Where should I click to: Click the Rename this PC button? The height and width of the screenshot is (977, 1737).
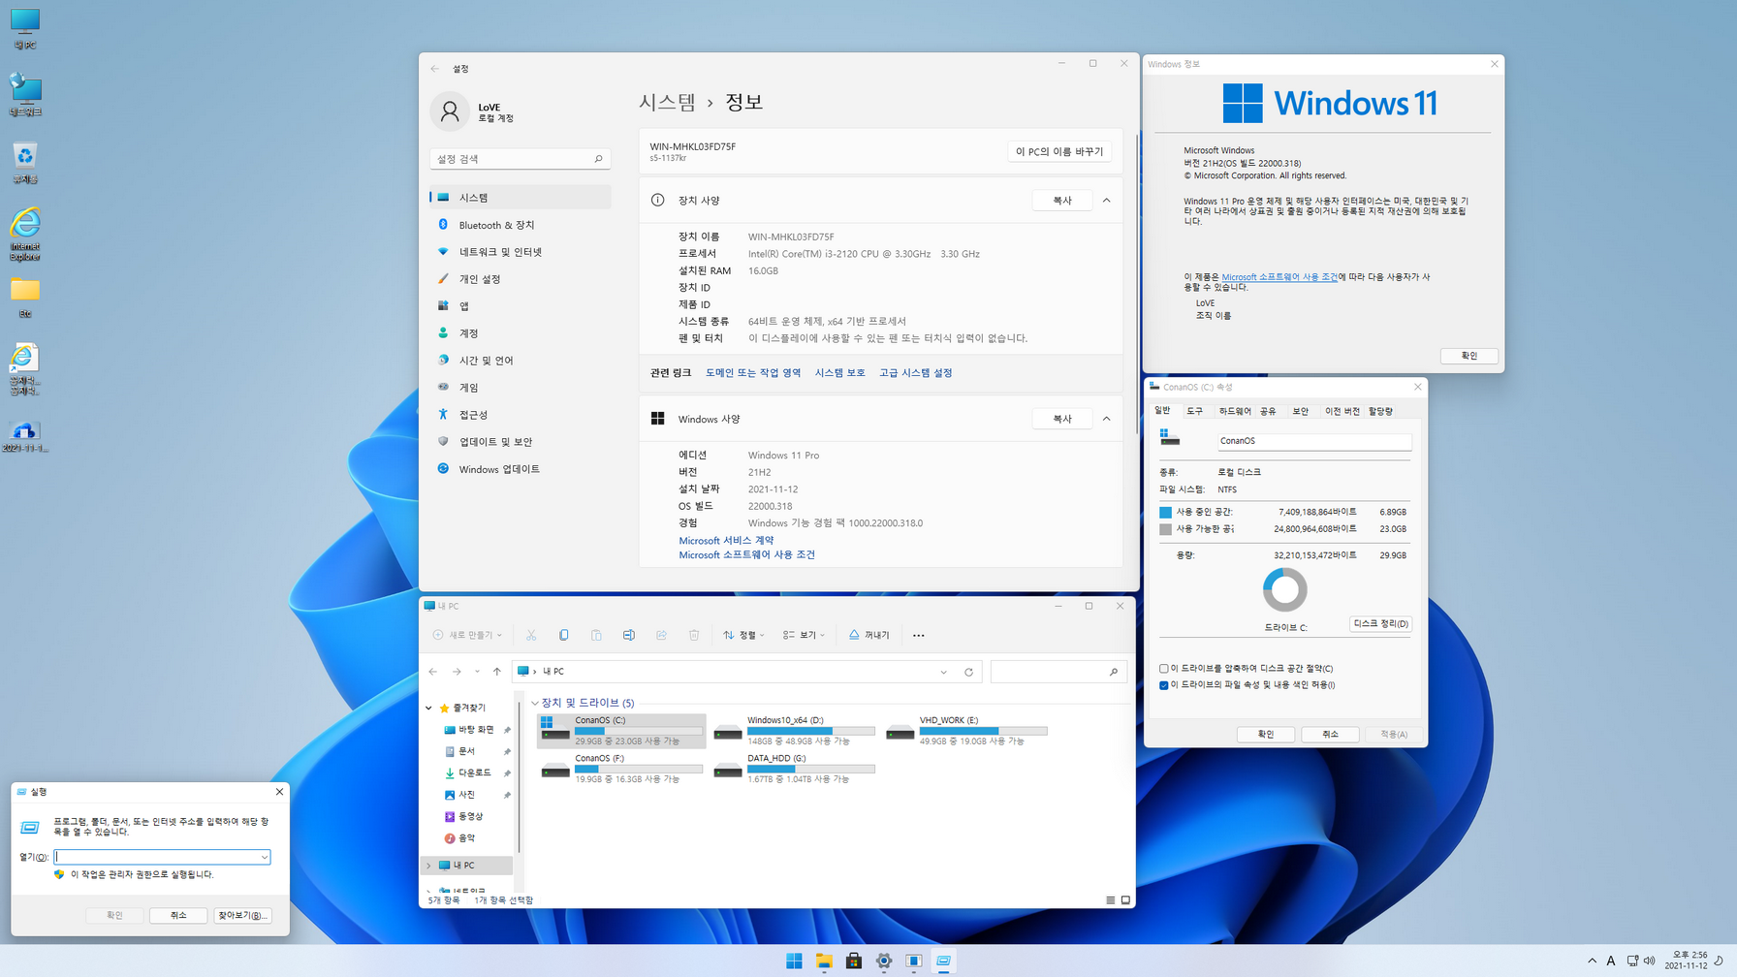coord(1058,151)
